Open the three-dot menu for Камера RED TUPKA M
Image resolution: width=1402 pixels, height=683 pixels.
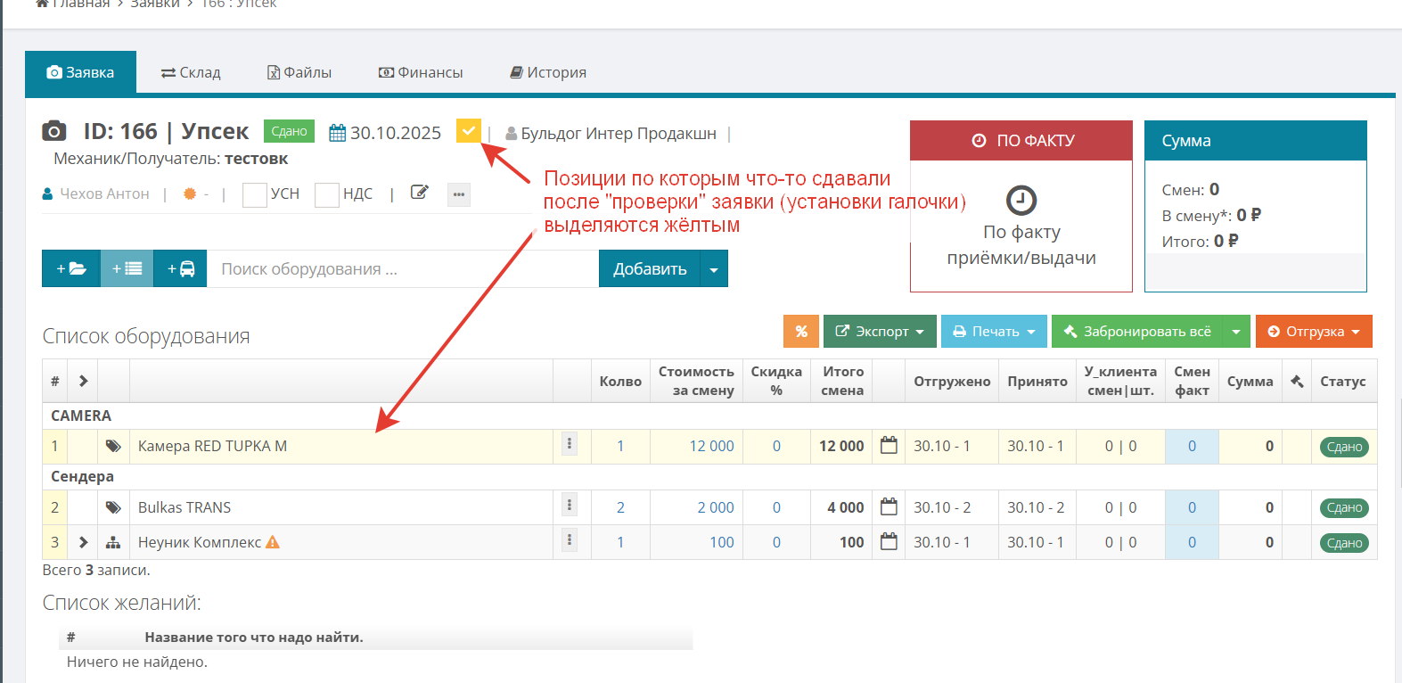[x=570, y=444]
